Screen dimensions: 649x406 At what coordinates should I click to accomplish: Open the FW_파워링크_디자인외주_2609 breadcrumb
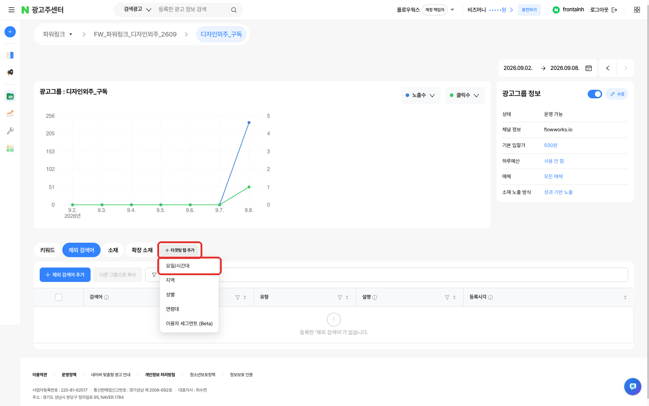[x=135, y=34]
